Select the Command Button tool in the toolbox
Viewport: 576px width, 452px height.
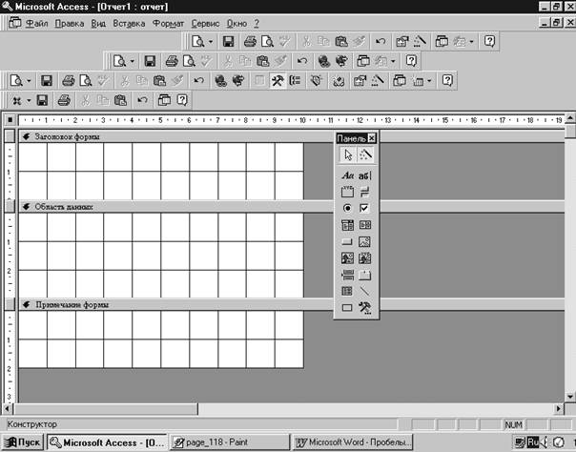(347, 241)
